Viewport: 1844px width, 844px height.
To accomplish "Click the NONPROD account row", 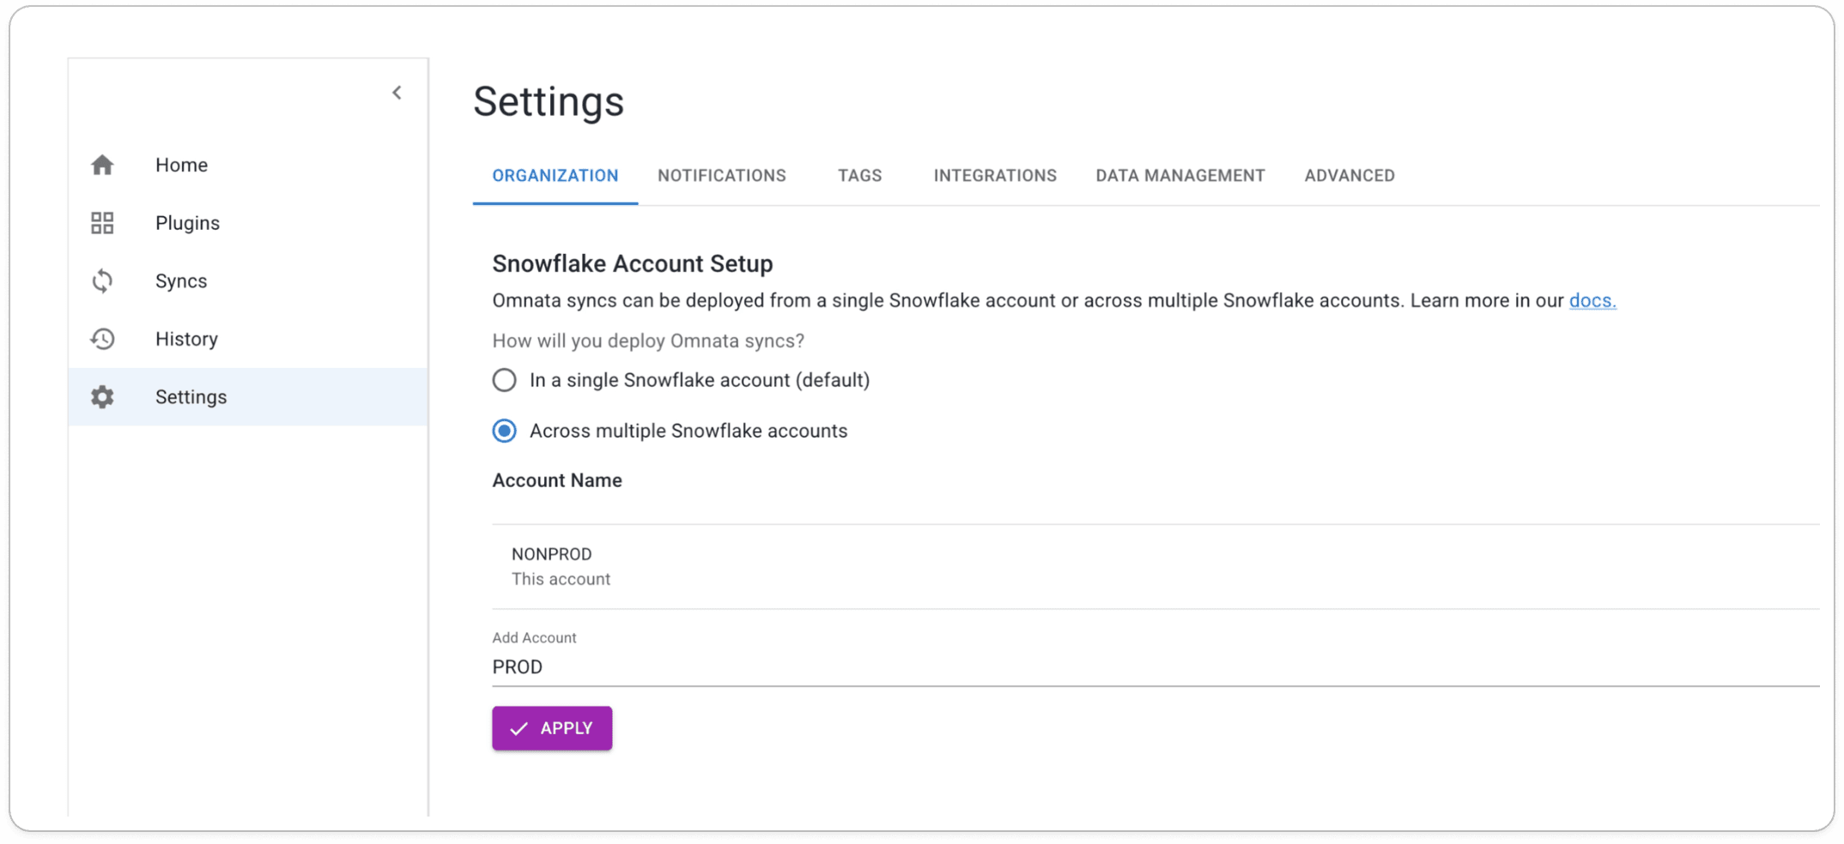I will 1156,567.
